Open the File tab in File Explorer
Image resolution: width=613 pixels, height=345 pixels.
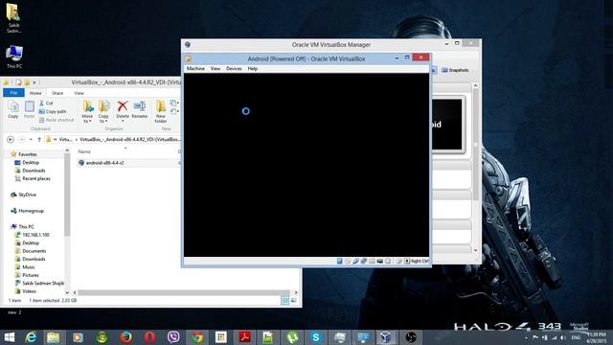click(x=13, y=93)
